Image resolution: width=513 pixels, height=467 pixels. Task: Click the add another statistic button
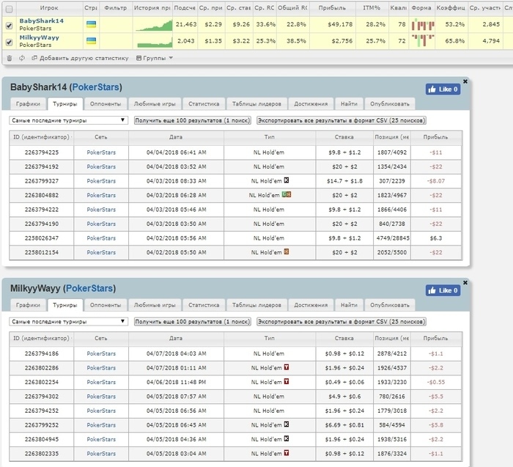81,57
